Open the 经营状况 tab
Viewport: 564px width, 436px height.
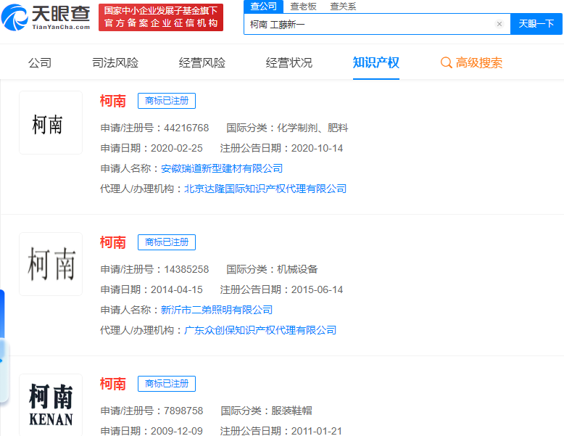[x=289, y=62]
